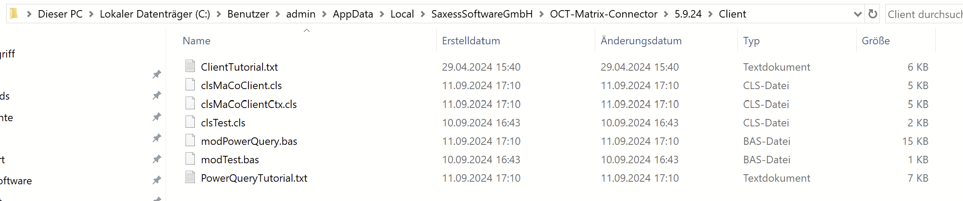The height and width of the screenshot is (201, 963).
Task: Sort files by the Typ column
Action: pyautogui.click(x=751, y=41)
